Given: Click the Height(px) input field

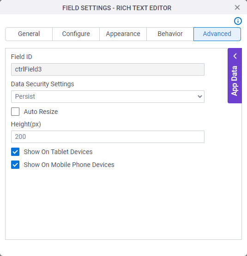Looking at the screenshot, I should click(108, 137).
